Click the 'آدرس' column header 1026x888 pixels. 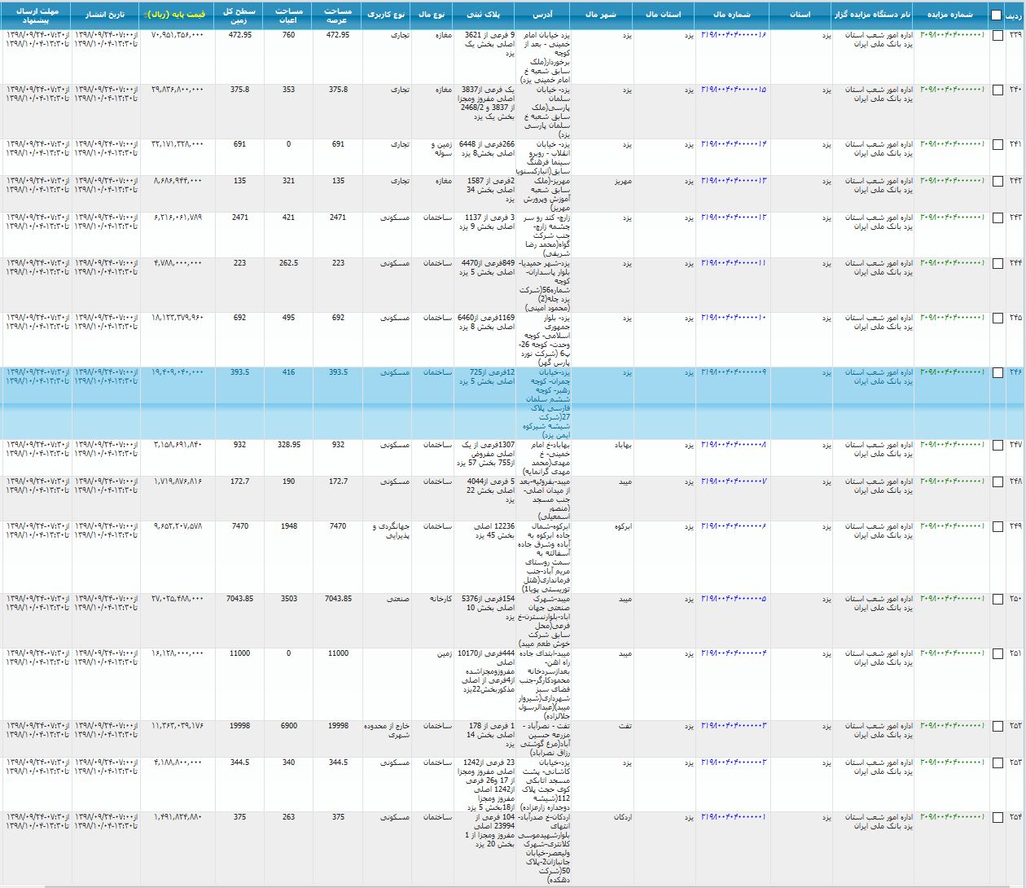(543, 15)
